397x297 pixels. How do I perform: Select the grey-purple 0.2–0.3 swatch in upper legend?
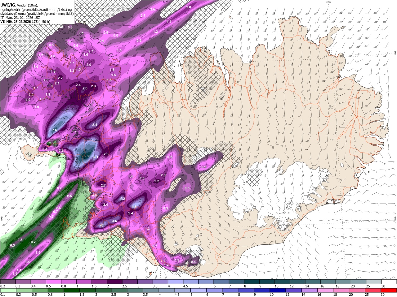click(x=8, y=282)
